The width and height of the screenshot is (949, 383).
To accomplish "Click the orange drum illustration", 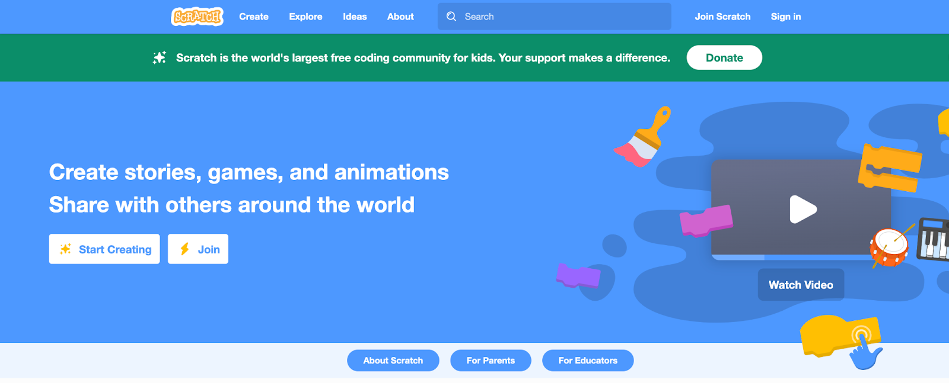I will point(889,247).
